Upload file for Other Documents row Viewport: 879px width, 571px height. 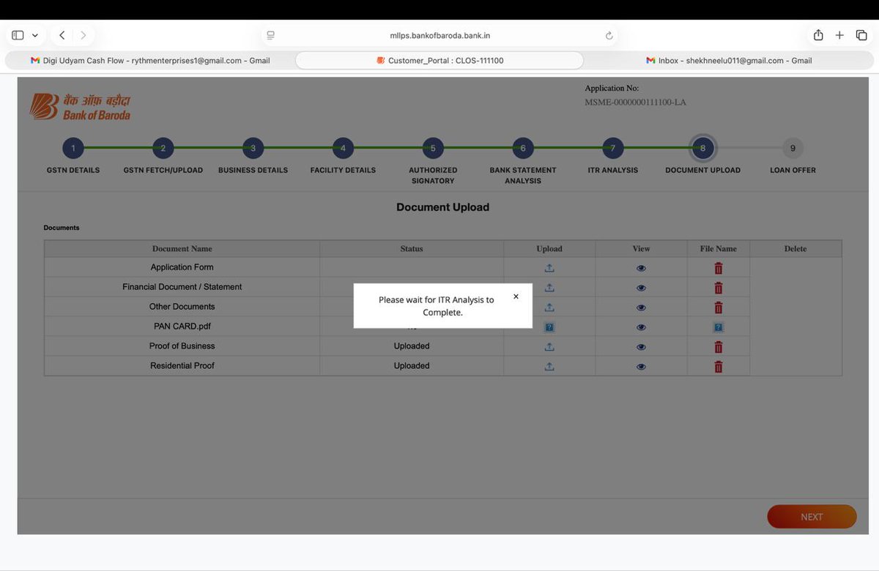[x=549, y=307]
